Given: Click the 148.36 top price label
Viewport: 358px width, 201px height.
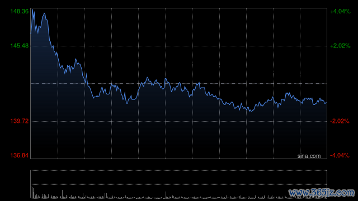Looking at the screenshot, I should click(20, 11).
